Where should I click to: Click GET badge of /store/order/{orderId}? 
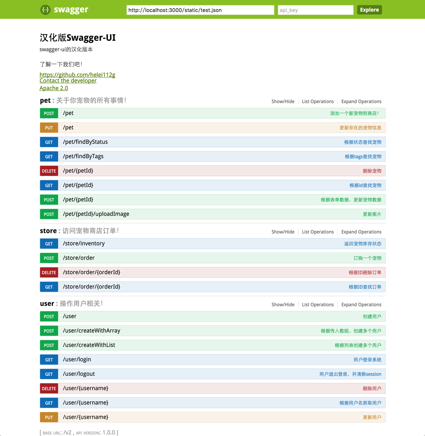tap(49, 287)
